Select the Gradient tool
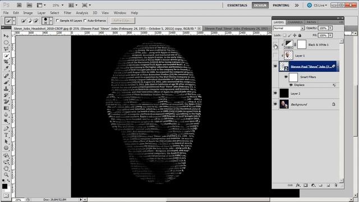Screen dimensions: 359x202 click(x=6, y=108)
